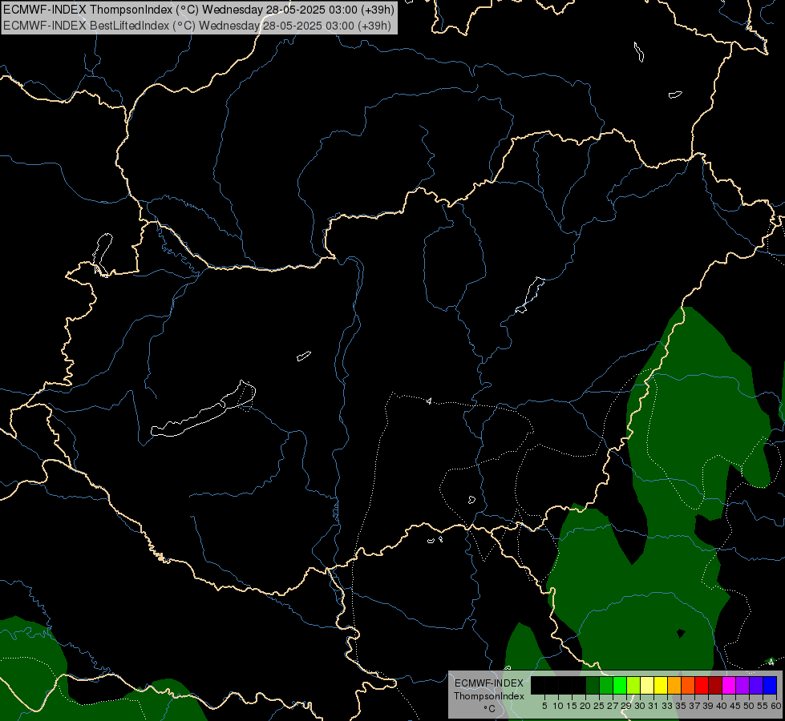
Task: Click the BestLiftedIndex title line at top
Action: click(197, 26)
